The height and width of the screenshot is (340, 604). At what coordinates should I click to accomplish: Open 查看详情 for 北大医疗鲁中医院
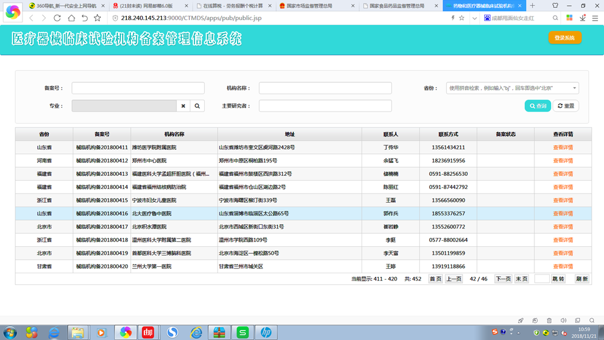(x=563, y=214)
